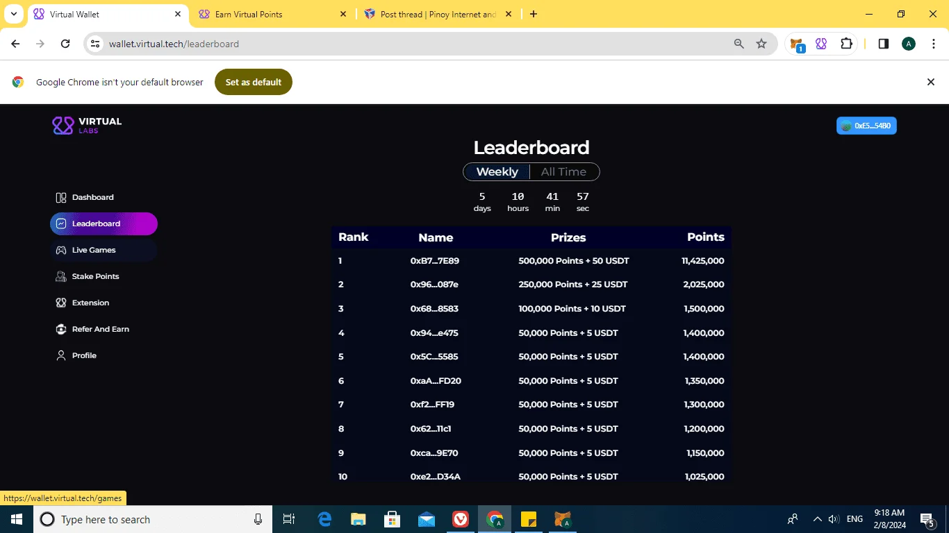Open the Virtual Labs browser extension icon
The width and height of the screenshot is (949, 533).
(x=821, y=44)
